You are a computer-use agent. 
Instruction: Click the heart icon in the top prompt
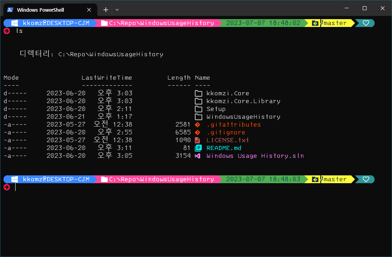[366, 23]
